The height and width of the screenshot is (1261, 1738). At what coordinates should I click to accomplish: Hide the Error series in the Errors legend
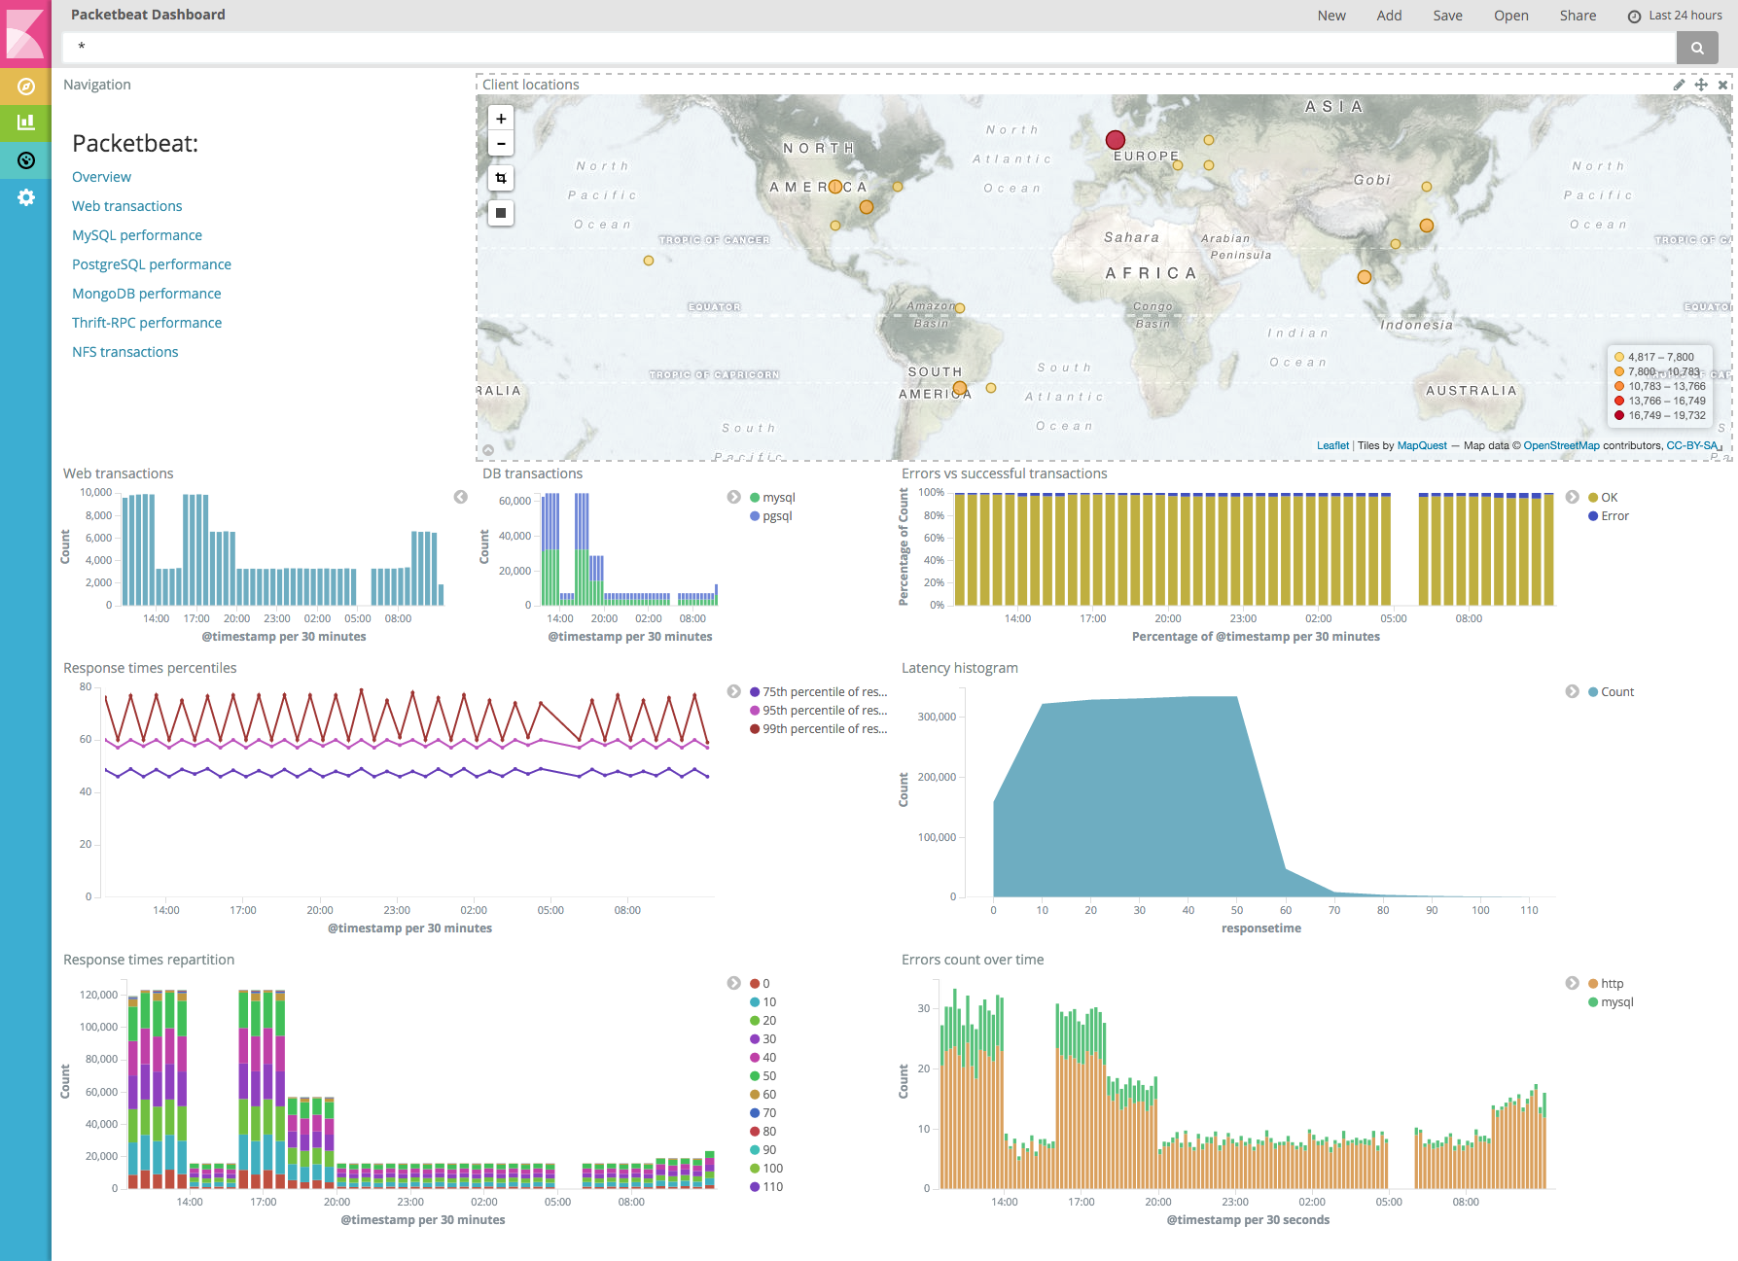tap(1611, 515)
